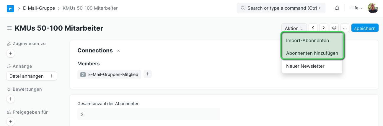
Task: Open the notifications bell
Action: (x=337, y=8)
